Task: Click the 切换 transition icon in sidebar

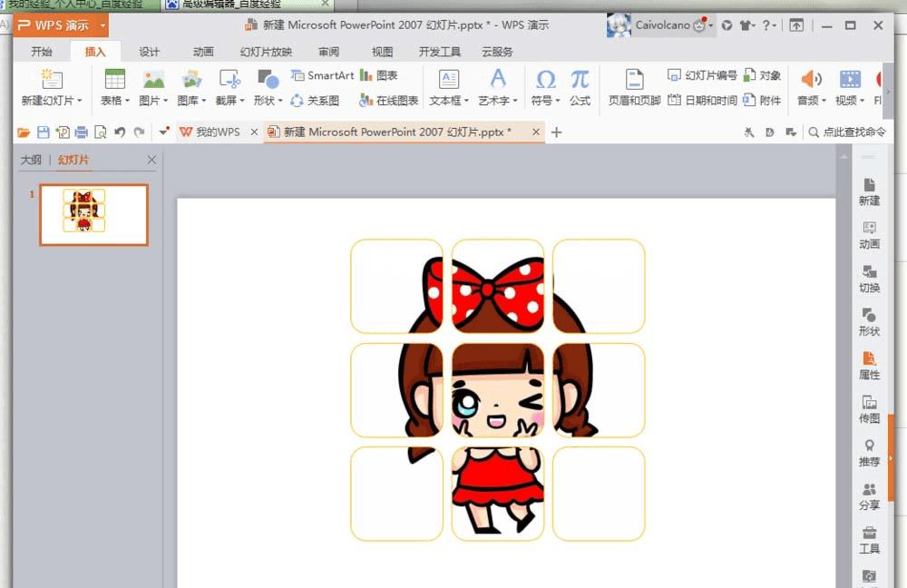Action: [869, 278]
